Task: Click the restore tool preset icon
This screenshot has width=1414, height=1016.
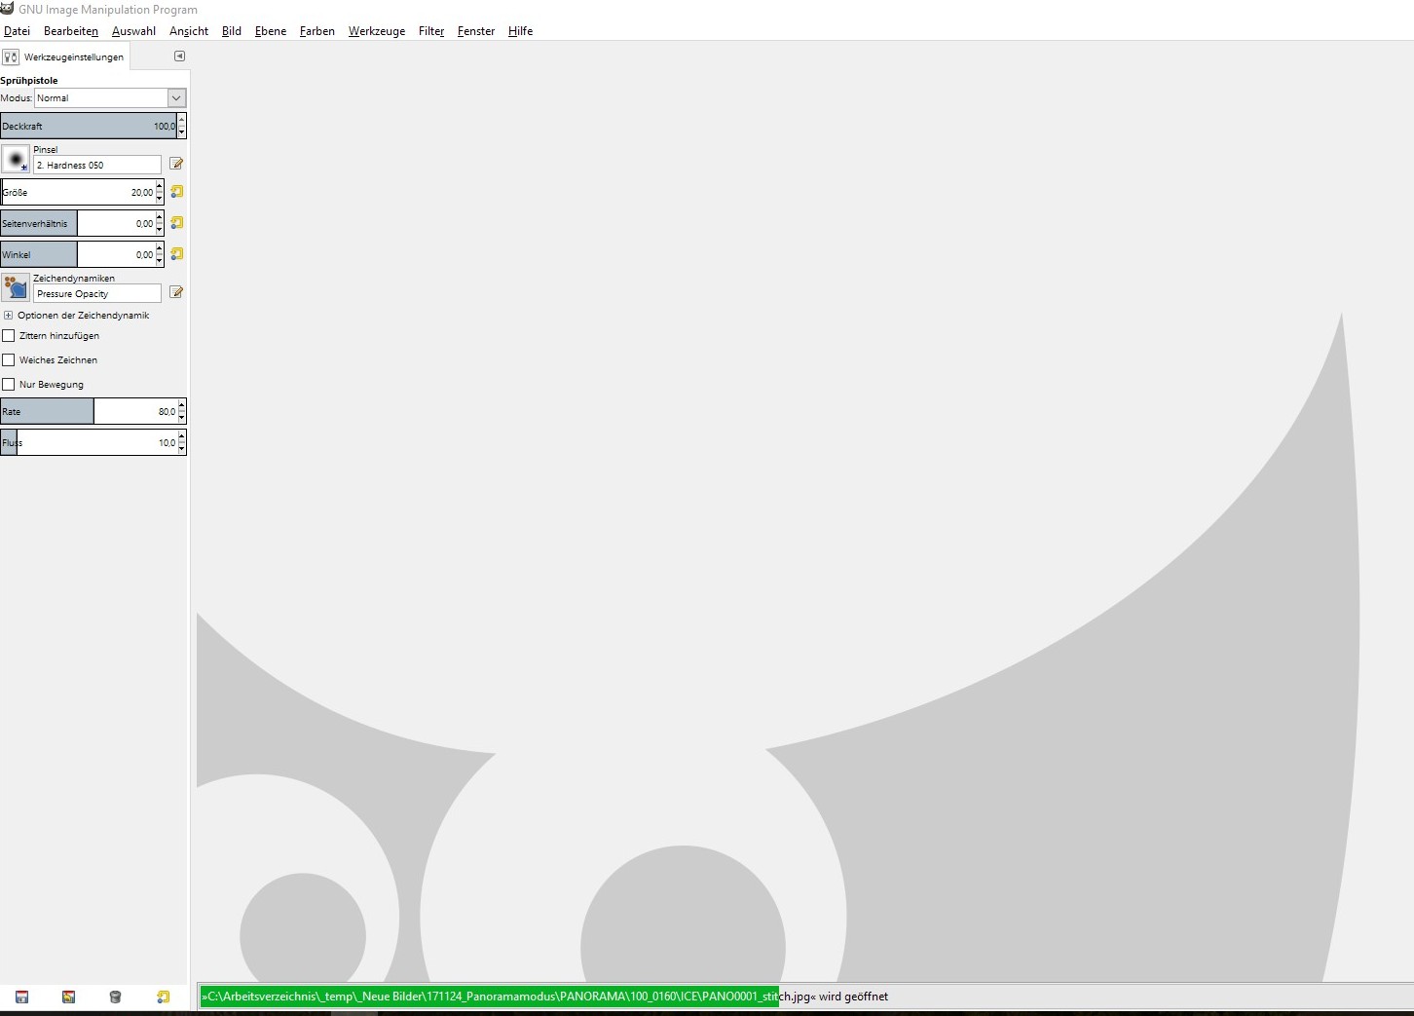Action: 68,997
